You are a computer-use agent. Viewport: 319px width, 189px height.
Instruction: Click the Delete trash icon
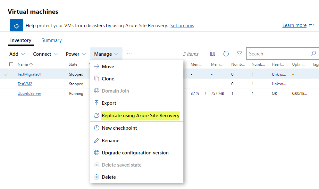tap(97, 177)
